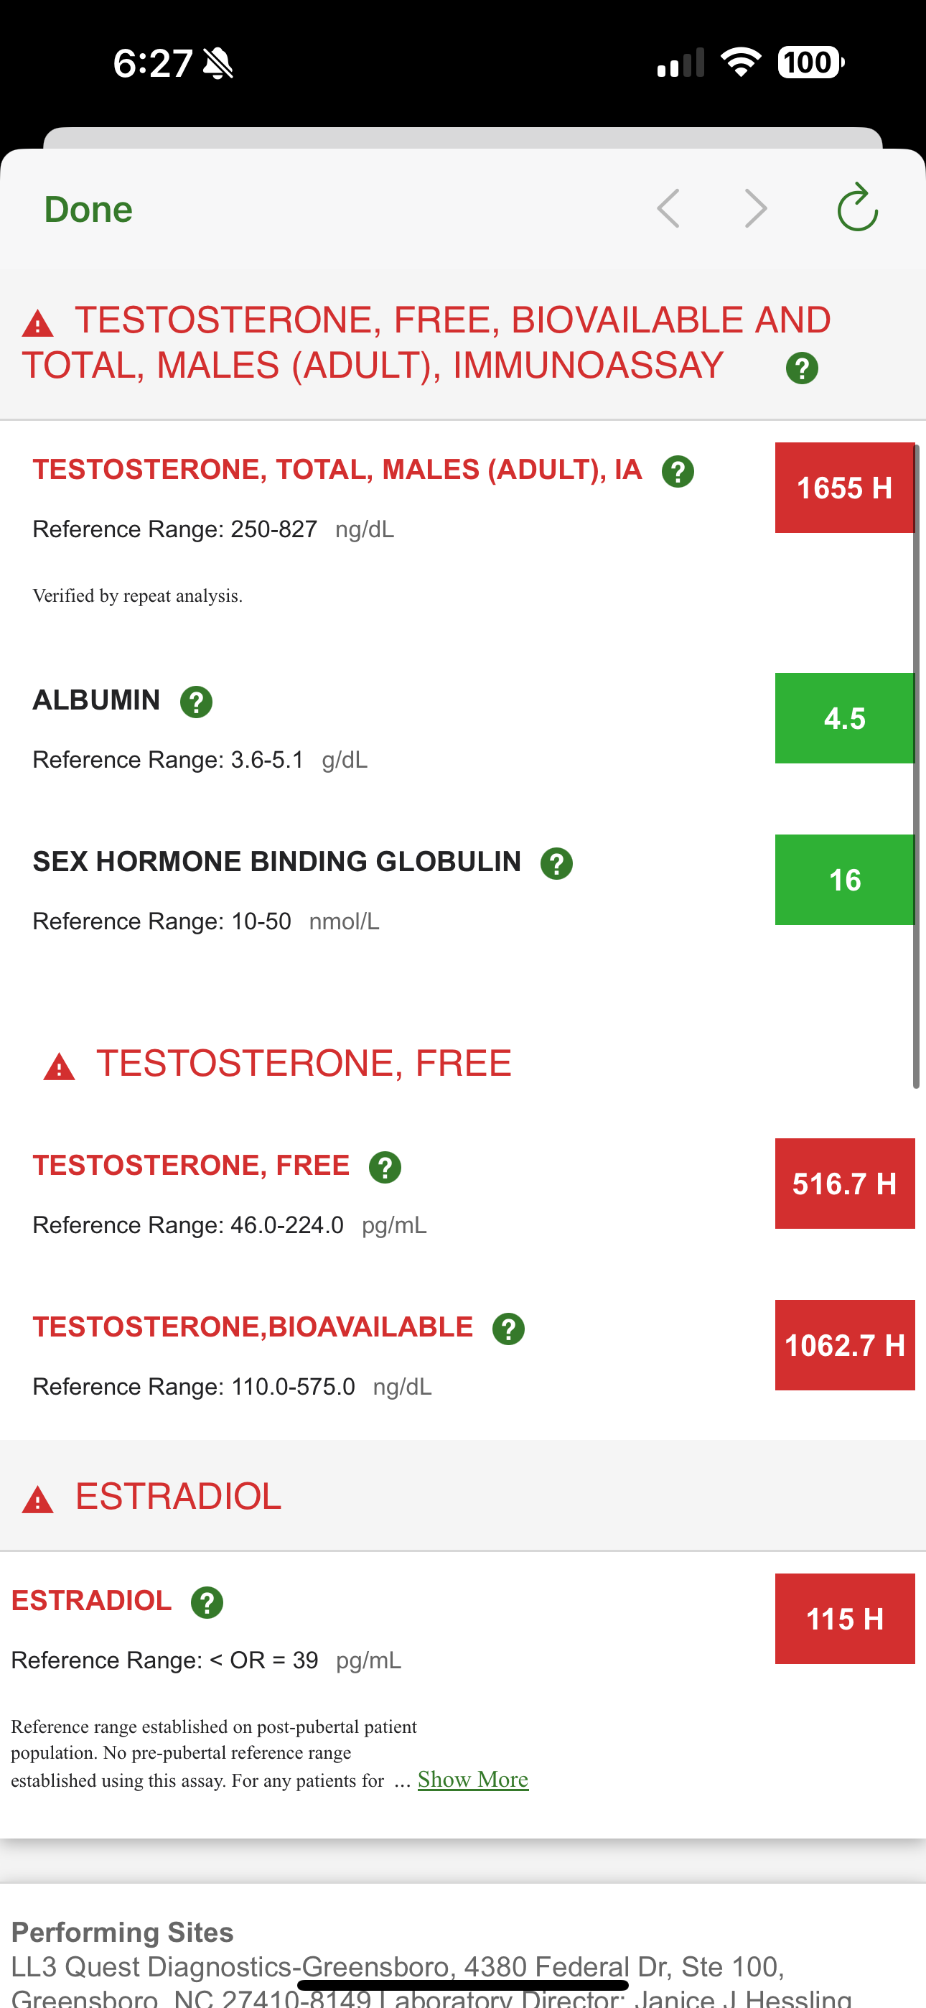Open the Estradiol help question icon
This screenshot has width=926, height=2008.
click(x=207, y=1602)
